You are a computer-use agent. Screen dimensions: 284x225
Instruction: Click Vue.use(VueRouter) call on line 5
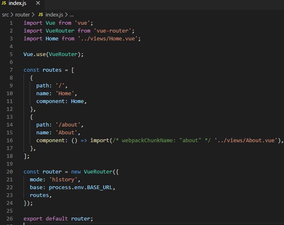tap(53, 54)
